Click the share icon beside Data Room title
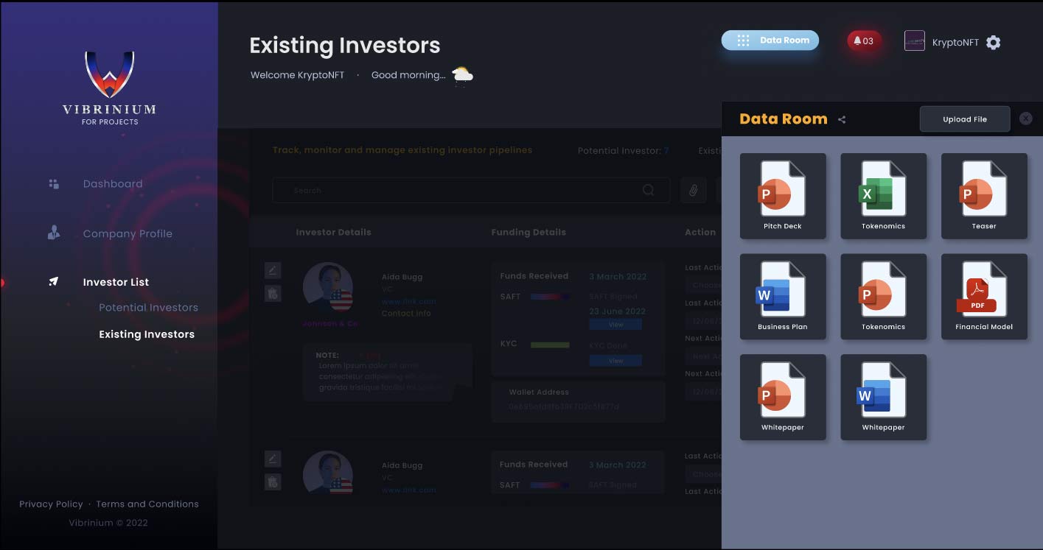The width and height of the screenshot is (1043, 550). (x=842, y=120)
